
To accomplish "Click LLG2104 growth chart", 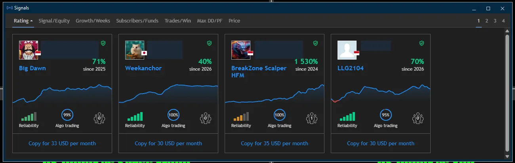I will [381, 93].
